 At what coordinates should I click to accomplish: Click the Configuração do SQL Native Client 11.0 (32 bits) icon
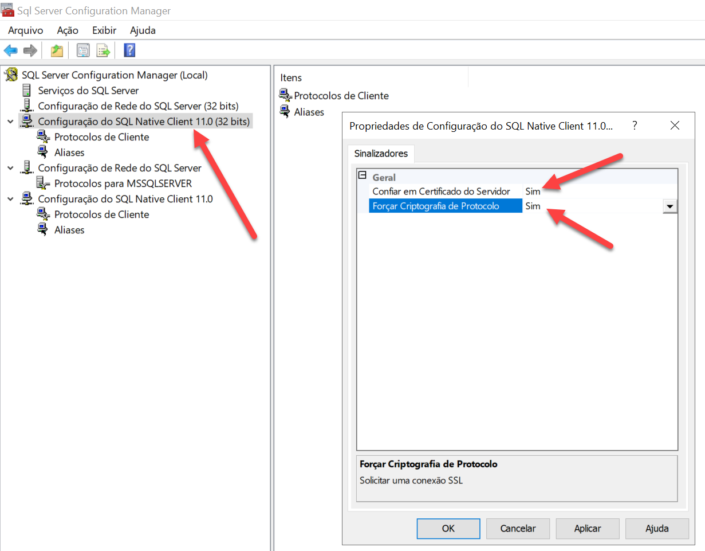coord(26,121)
